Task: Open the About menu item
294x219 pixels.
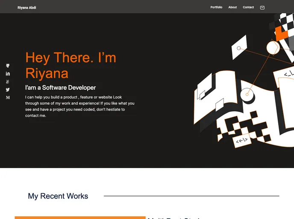Action: click(x=232, y=7)
